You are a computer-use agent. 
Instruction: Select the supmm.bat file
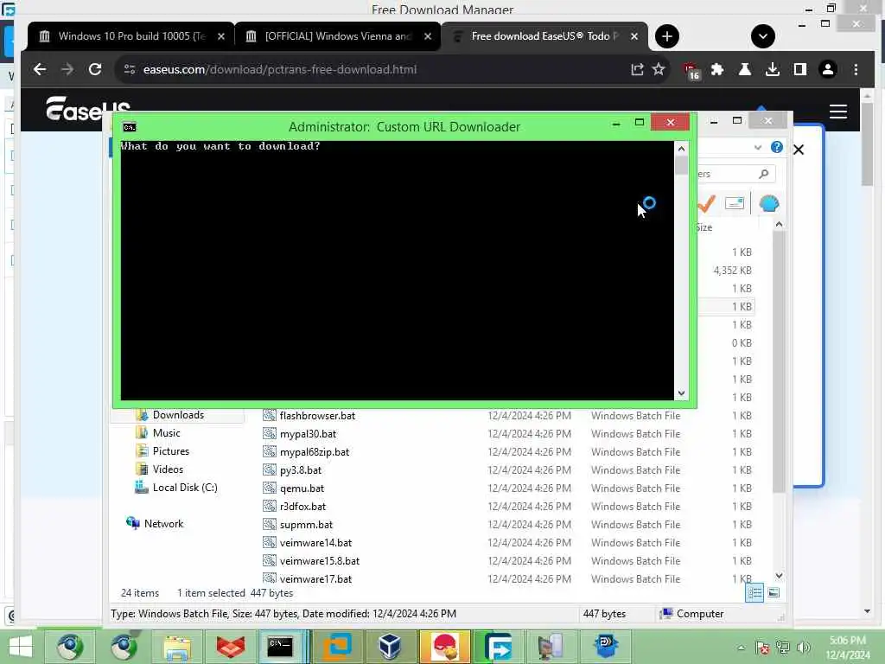(306, 524)
